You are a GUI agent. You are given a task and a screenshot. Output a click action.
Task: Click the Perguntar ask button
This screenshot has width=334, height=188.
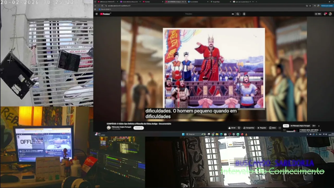coord(262,128)
